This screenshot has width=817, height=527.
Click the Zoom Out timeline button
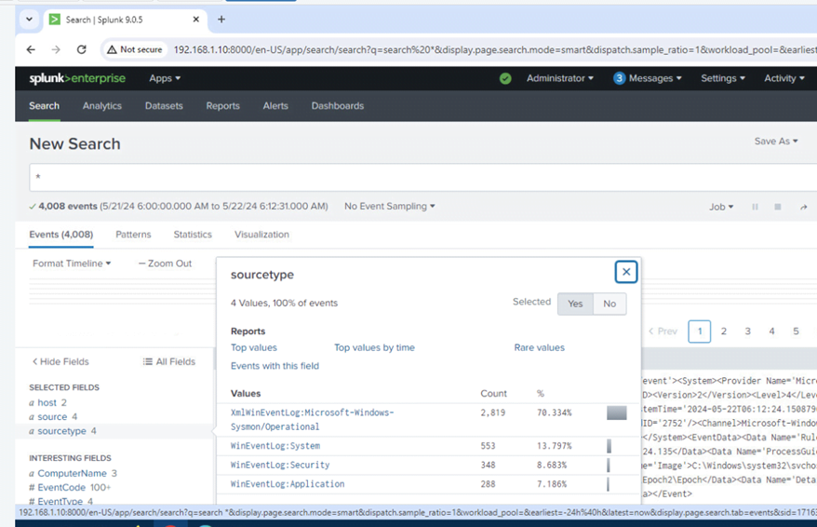pos(166,263)
